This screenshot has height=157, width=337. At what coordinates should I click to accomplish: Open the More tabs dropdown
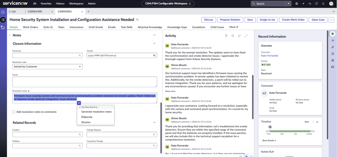pos(234,27)
